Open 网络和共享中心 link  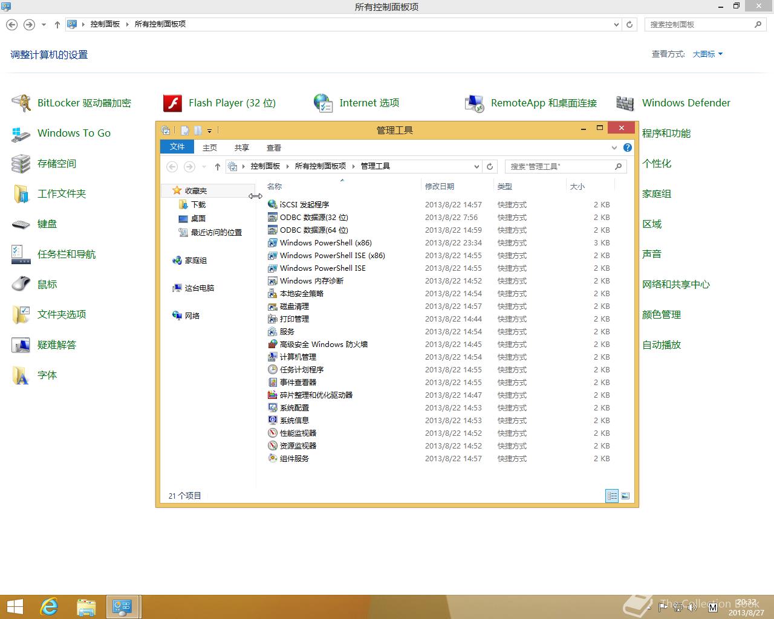676,285
